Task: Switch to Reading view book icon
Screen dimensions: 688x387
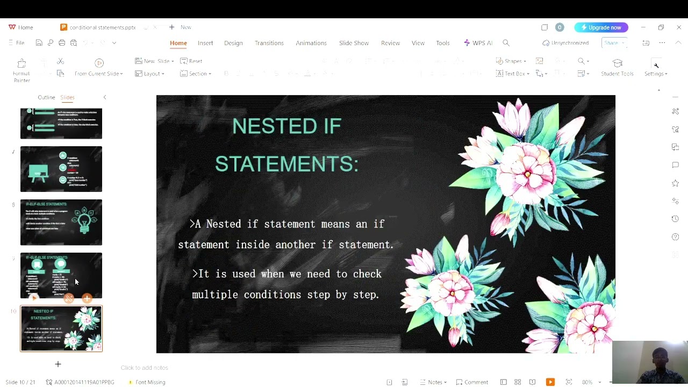Action: [x=532, y=382]
